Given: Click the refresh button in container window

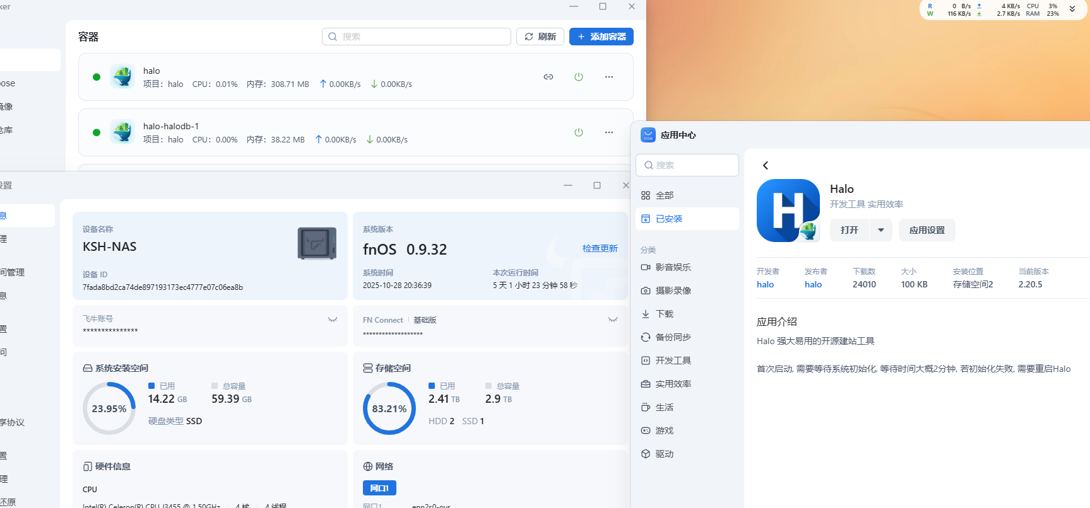Looking at the screenshot, I should [540, 37].
